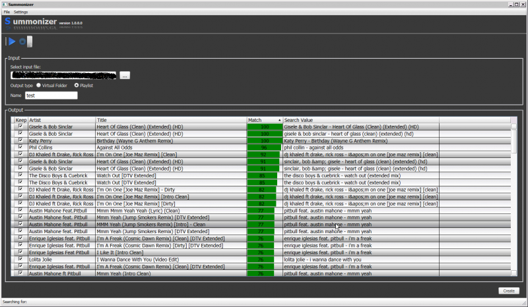Select "I Wanna Dance With You (Video Edit)" cell
Viewport: 528px width, 307px height.
(x=171, y=260)
